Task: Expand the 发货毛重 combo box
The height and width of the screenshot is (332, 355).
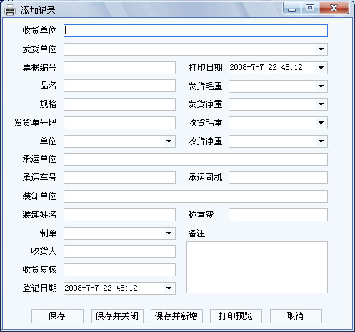Action: point(321,86)
